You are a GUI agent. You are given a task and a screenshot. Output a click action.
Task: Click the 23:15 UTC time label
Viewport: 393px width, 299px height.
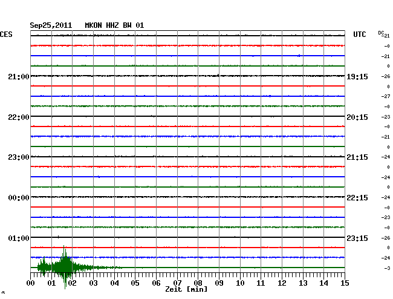tap(357, 238)
